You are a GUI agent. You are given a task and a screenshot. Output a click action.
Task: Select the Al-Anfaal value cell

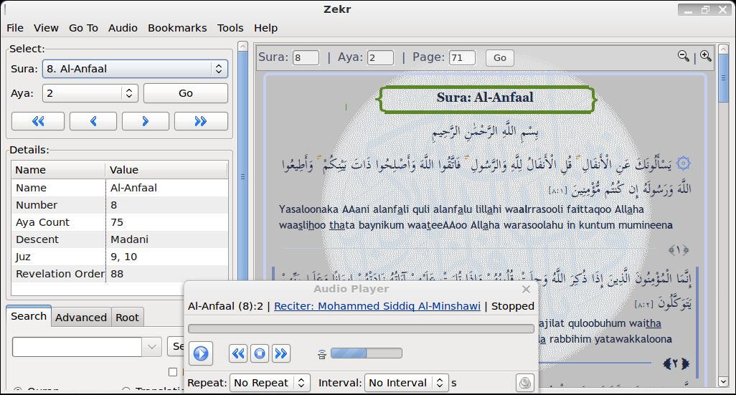[166, 188]
